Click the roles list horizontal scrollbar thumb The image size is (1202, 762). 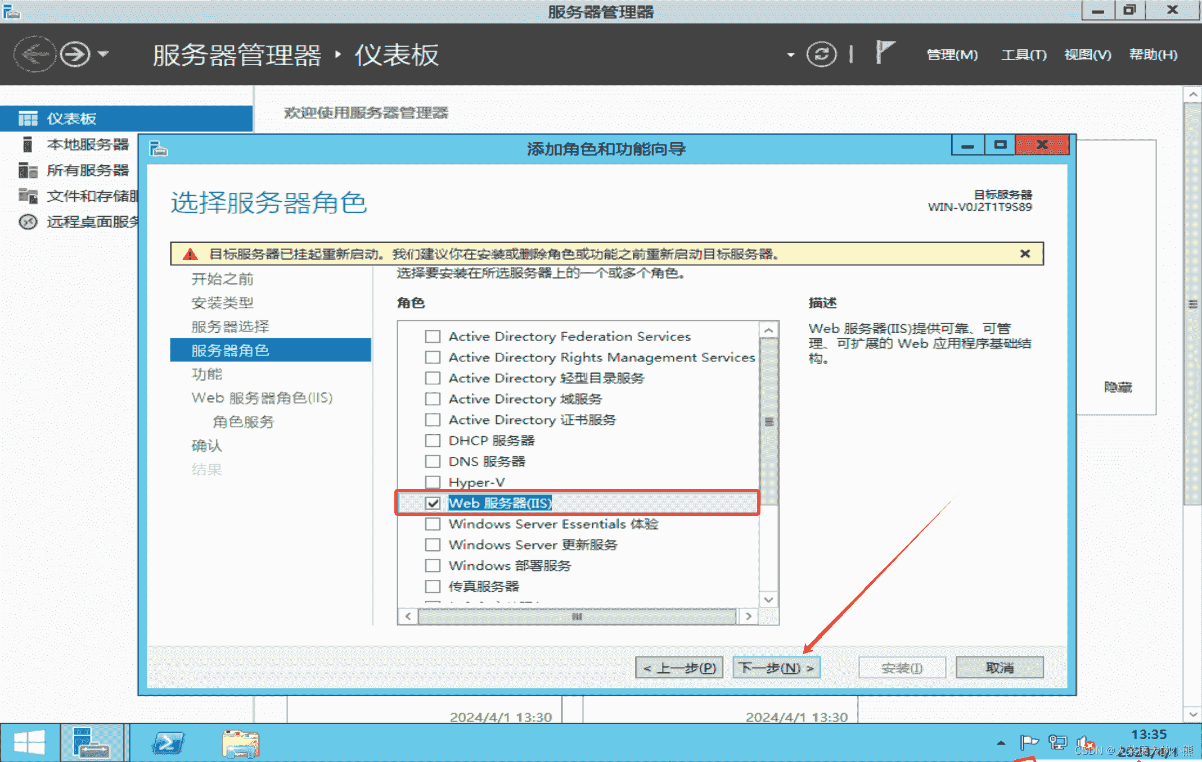(x=577, y=616)
